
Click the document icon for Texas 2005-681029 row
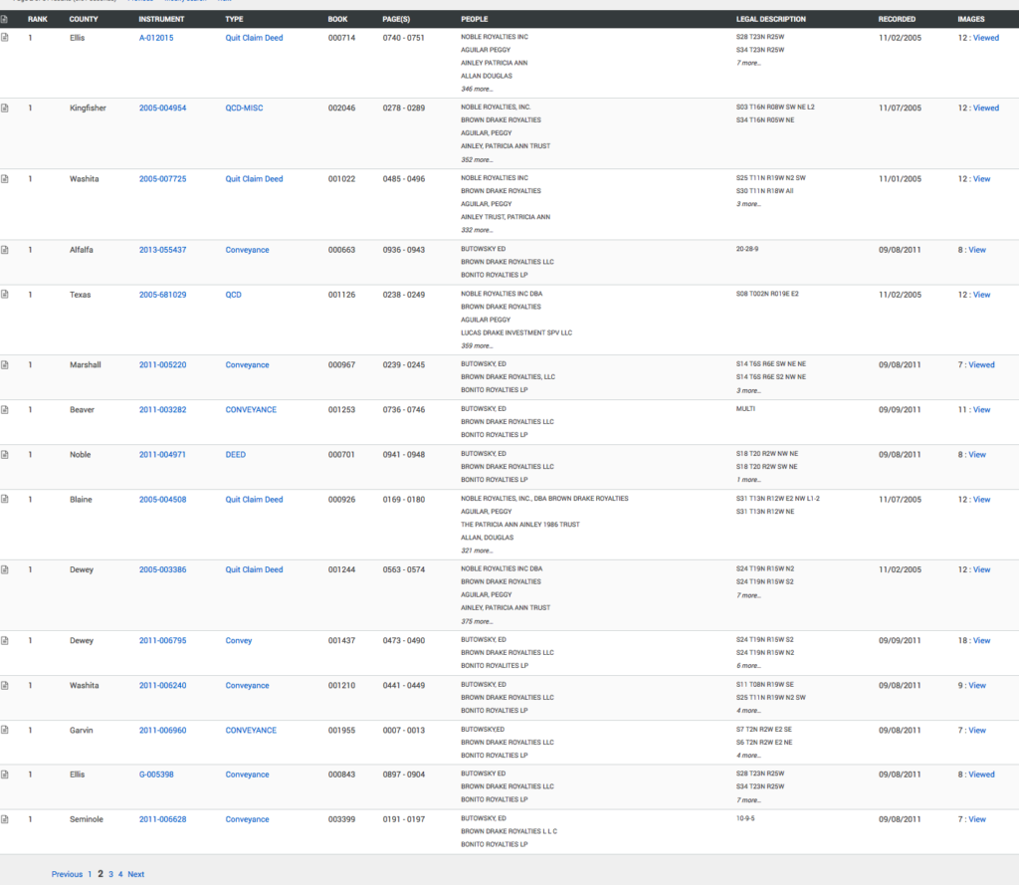point(5,295)
